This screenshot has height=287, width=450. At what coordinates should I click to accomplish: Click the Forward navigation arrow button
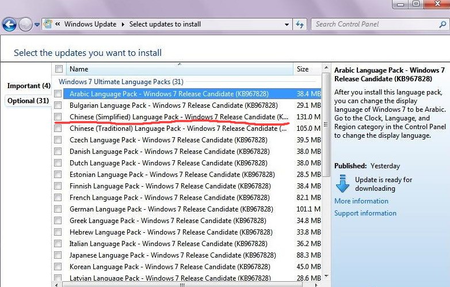point(26,25)
